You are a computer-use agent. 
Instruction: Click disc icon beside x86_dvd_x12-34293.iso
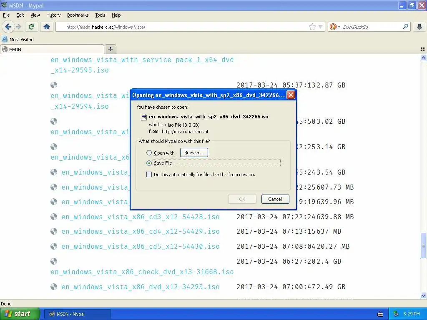54,287
